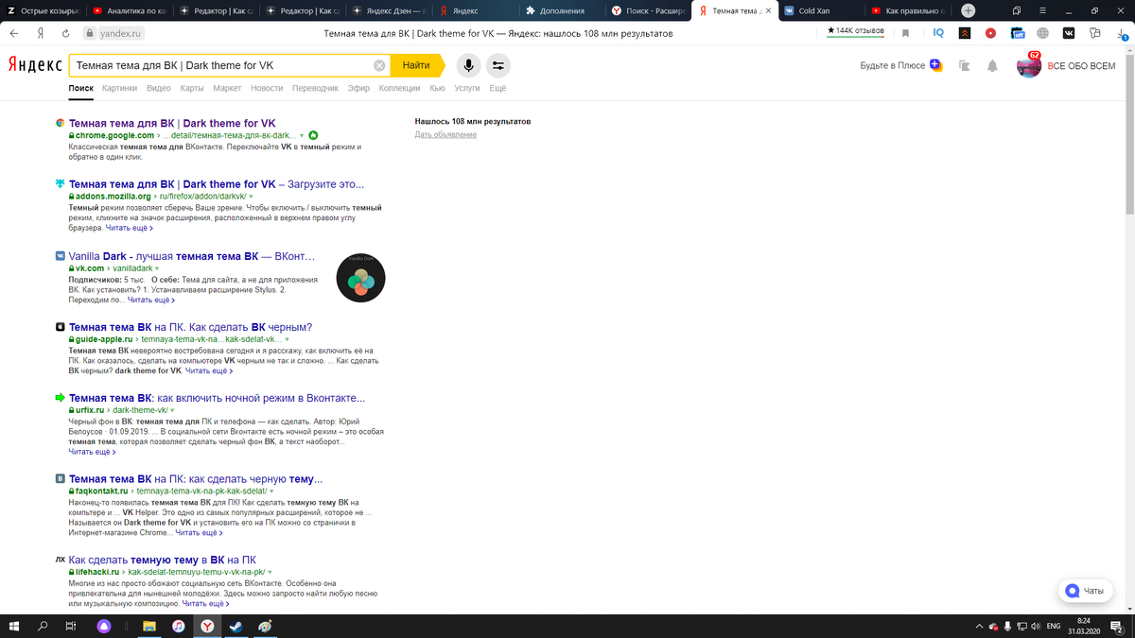Open Steam from taskbar
This screenshot has width=1135, height=638.
[236, 626]
